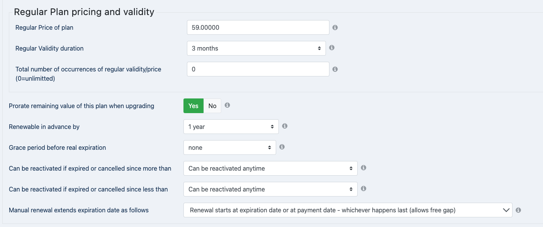Click info icon next to Renewable in advance
This screenshot has height=227, width=543.
coord(285,126)
